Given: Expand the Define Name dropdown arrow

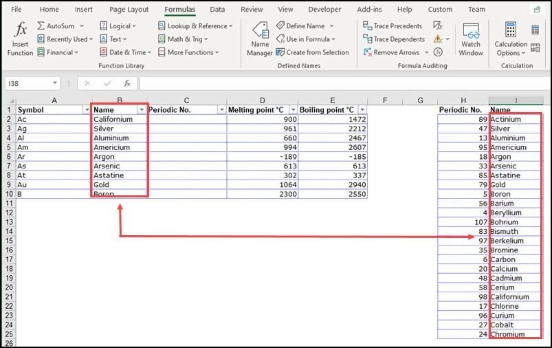Looking at the screenshot, I should click(x=331, y=25).
